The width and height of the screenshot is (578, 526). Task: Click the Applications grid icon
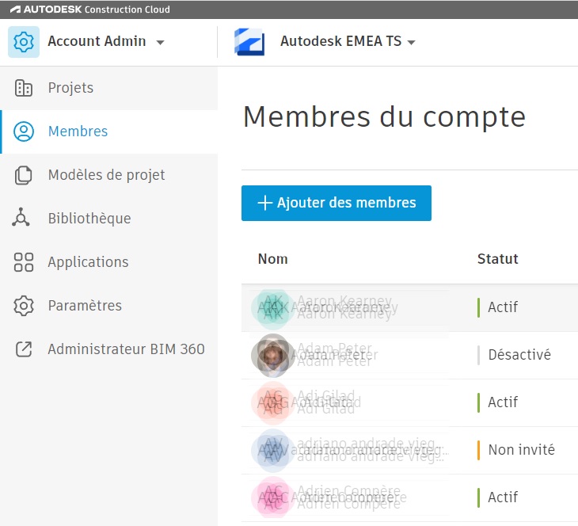click(24, 262)
